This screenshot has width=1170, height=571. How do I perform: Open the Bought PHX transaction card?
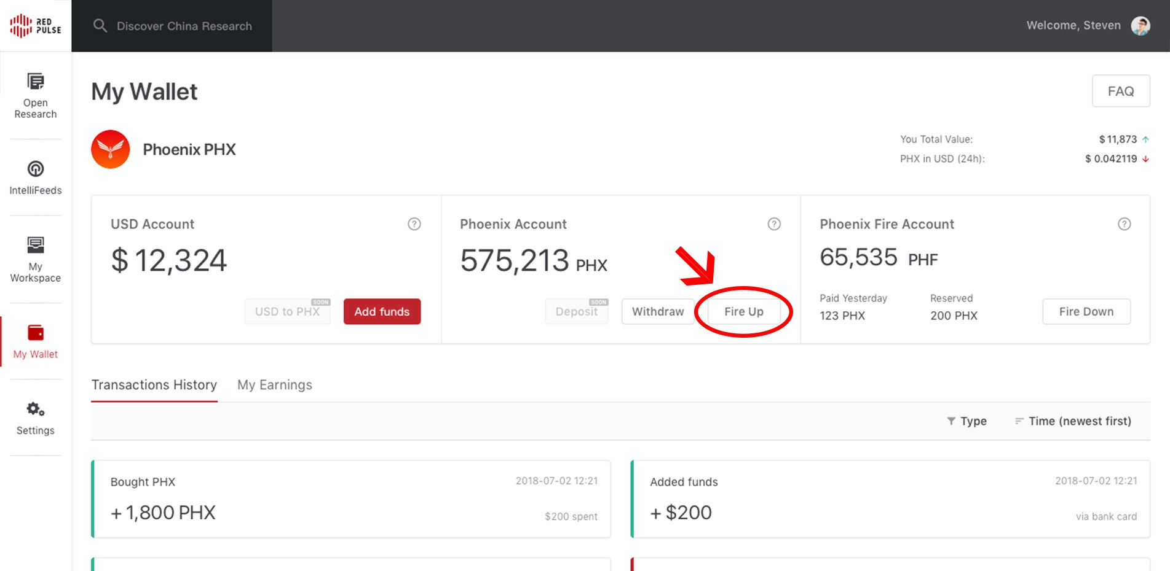pos(351,499)
